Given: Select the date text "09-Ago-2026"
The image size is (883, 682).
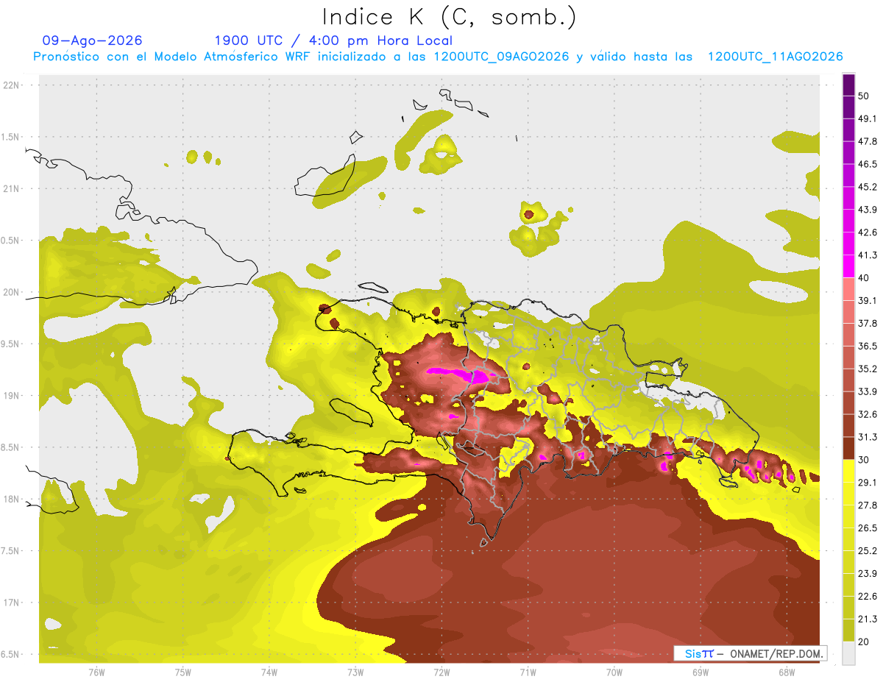Looking at the screenshot, I should 93,40.
